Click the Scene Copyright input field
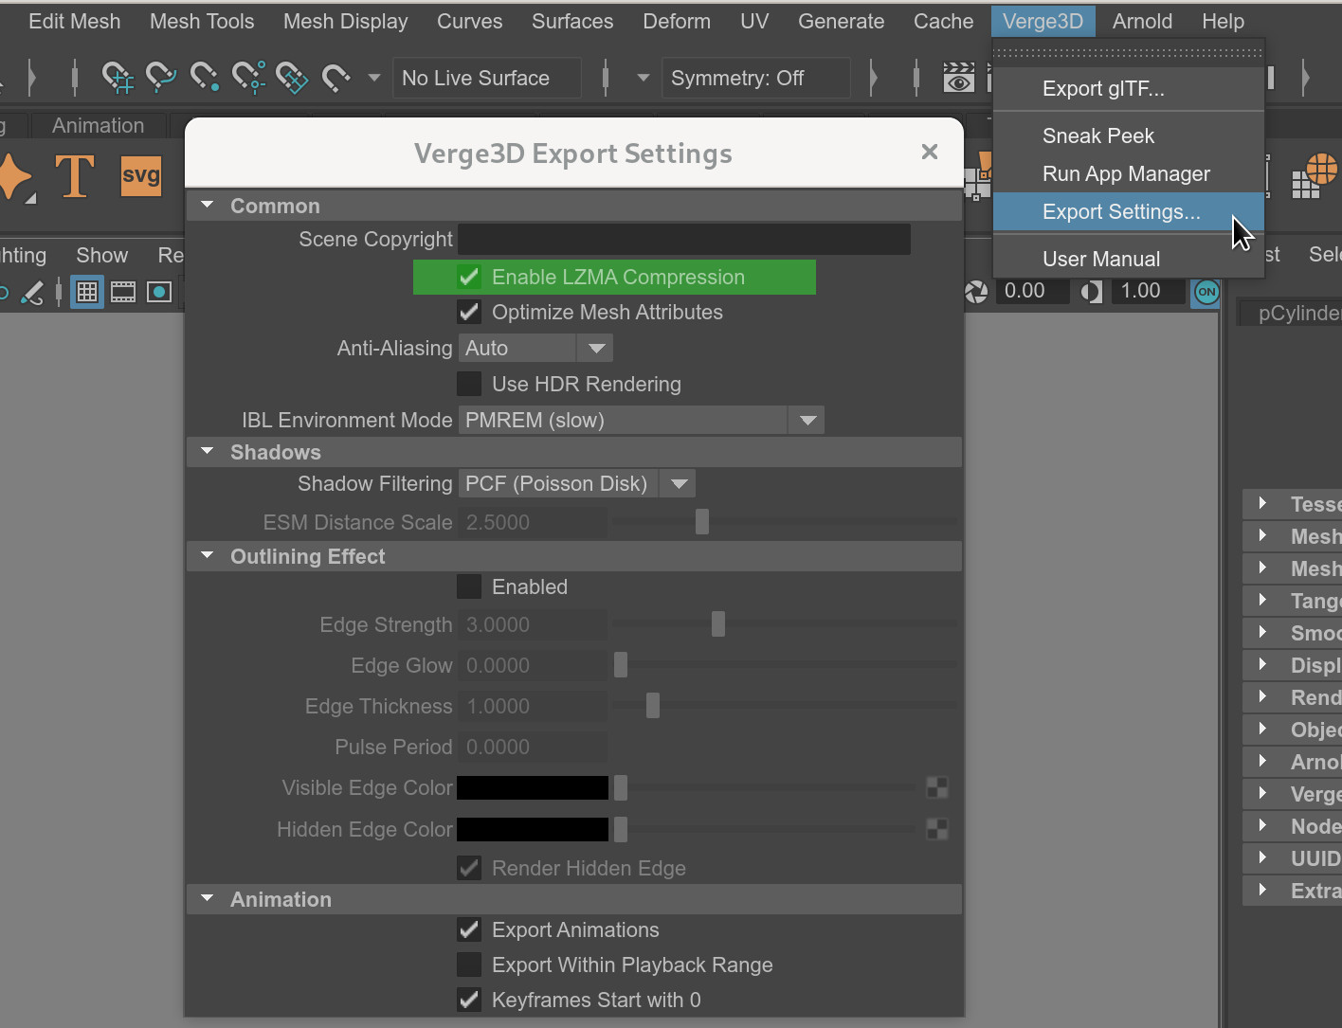 click(x=684, y=239)
